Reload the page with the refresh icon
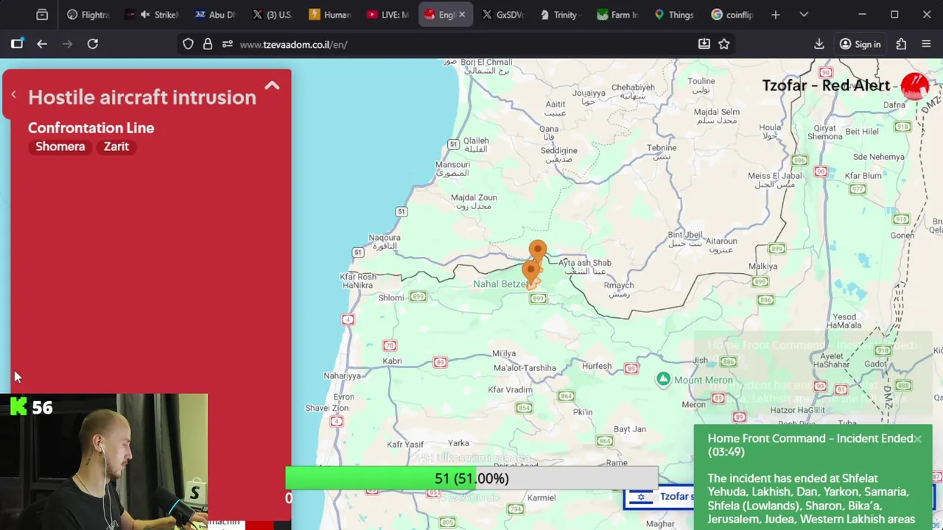 point(93,44)
